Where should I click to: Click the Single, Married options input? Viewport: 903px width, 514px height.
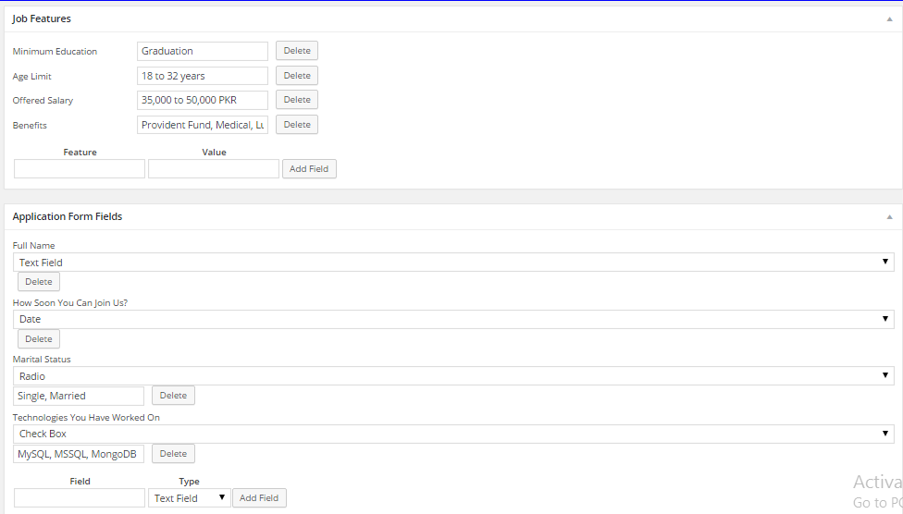tap(79, 396)
